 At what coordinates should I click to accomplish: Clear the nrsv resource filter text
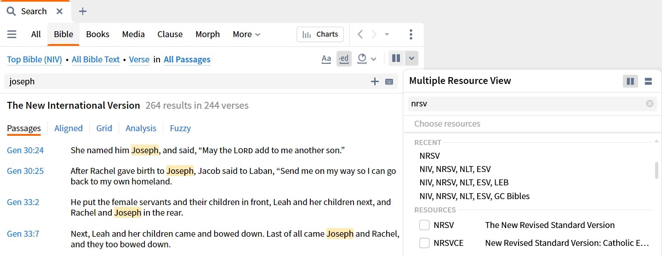650,104
